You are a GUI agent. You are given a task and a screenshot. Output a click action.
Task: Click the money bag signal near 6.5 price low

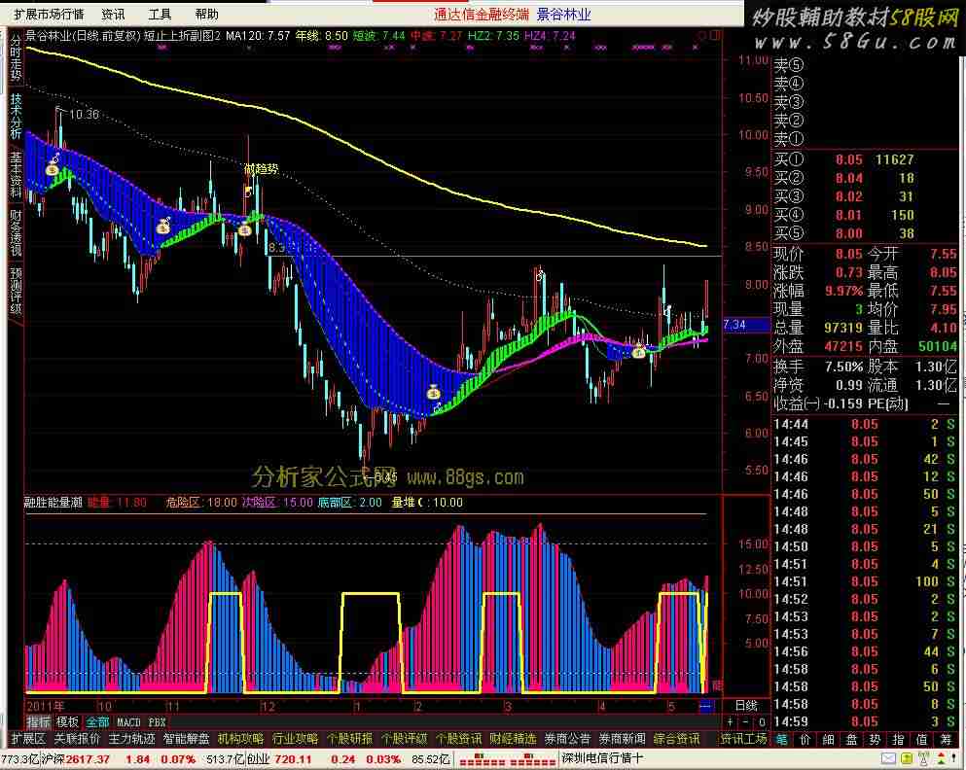coord(434,393)
